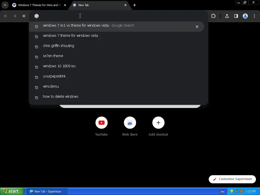Open the Windows start button
The image size is (260, 195).
[x=12, y=191]
